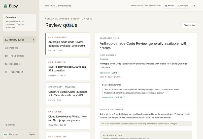This screenshot has width=203, height=139.
Task: Click the Source fact label
Action: (x=104, y=59)
